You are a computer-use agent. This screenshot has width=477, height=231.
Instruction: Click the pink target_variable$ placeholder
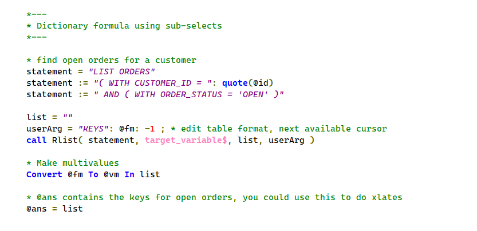[186, 140]
